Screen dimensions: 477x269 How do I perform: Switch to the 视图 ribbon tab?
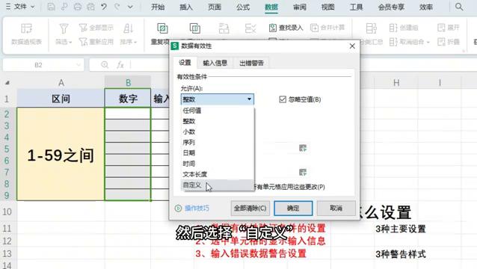click(327, 7)
